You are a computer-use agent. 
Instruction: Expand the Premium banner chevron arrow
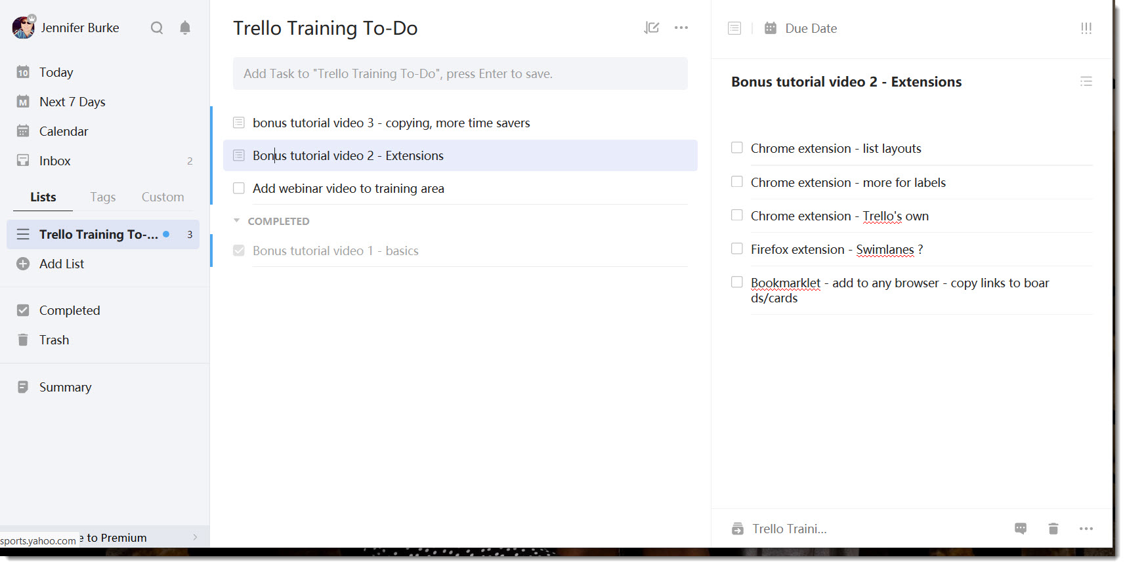195,537
